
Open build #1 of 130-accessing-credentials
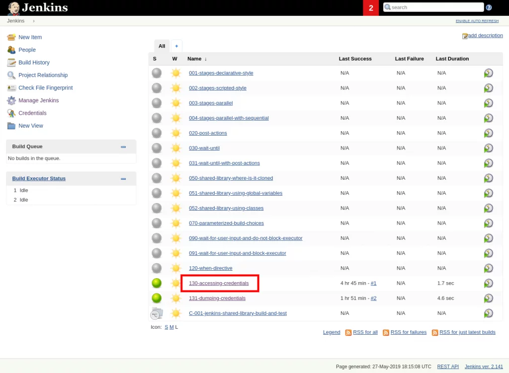[373, 283]
